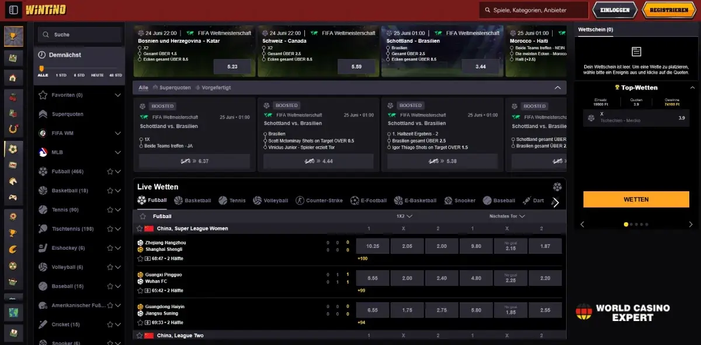This screenshot has height=345, width=701.
Task: Favorite Tennis (90) with its star
Action: [110, 209]
